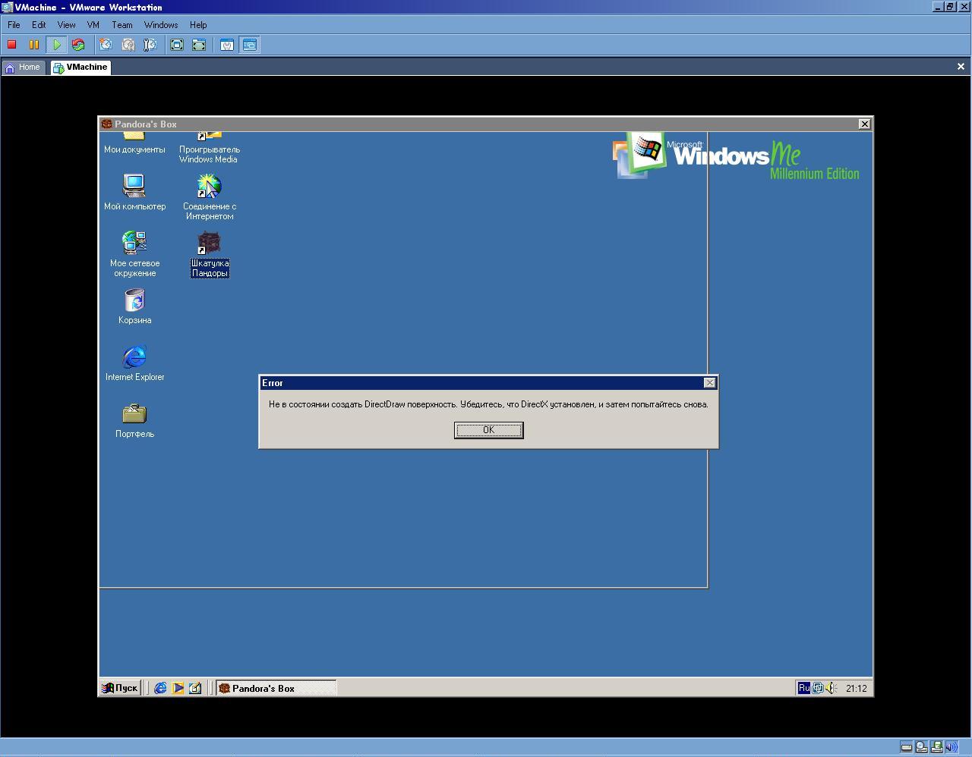Screen dimensions: 972x757
Task: Open the Пуск start menu
Action: pos(120,688)
